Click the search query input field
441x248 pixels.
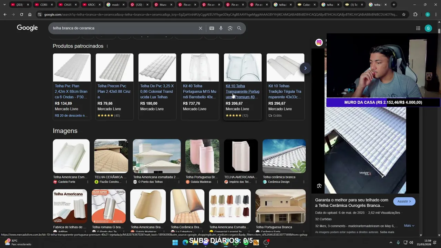(124, 28)
